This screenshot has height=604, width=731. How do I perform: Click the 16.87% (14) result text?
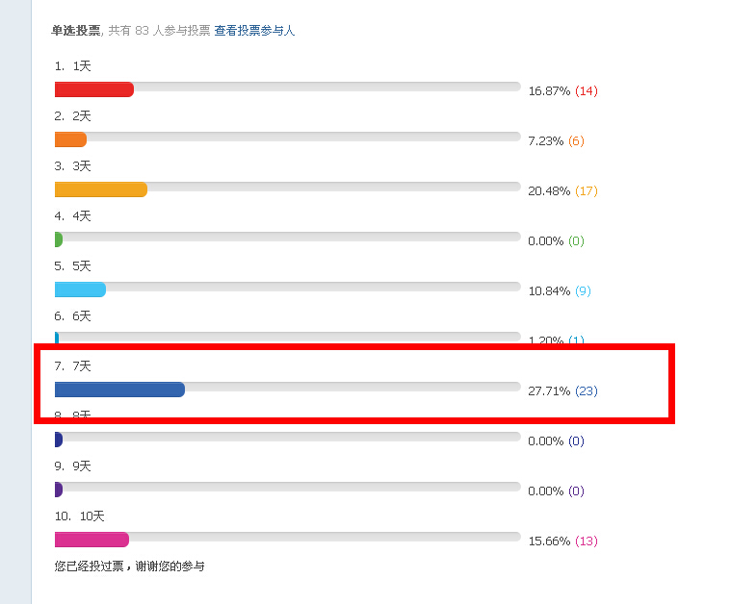562,91
